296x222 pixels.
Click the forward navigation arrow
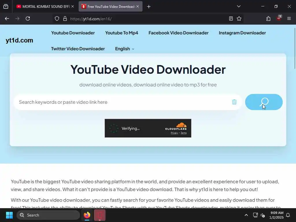[17, 18]
